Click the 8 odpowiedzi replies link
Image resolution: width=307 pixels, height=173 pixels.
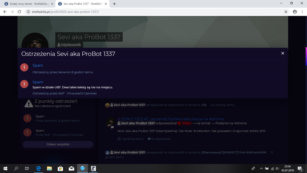[159, 139]
